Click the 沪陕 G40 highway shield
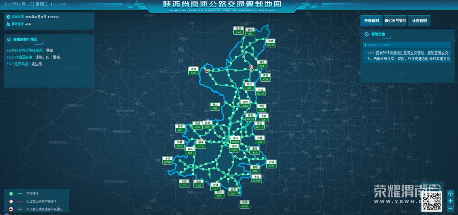 point(271,164)
